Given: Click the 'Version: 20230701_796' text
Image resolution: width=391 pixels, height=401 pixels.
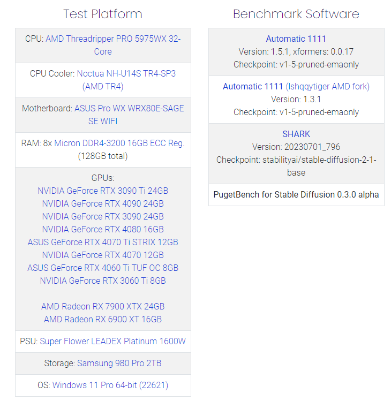Looking at the screenshot, I should point(296,147).
